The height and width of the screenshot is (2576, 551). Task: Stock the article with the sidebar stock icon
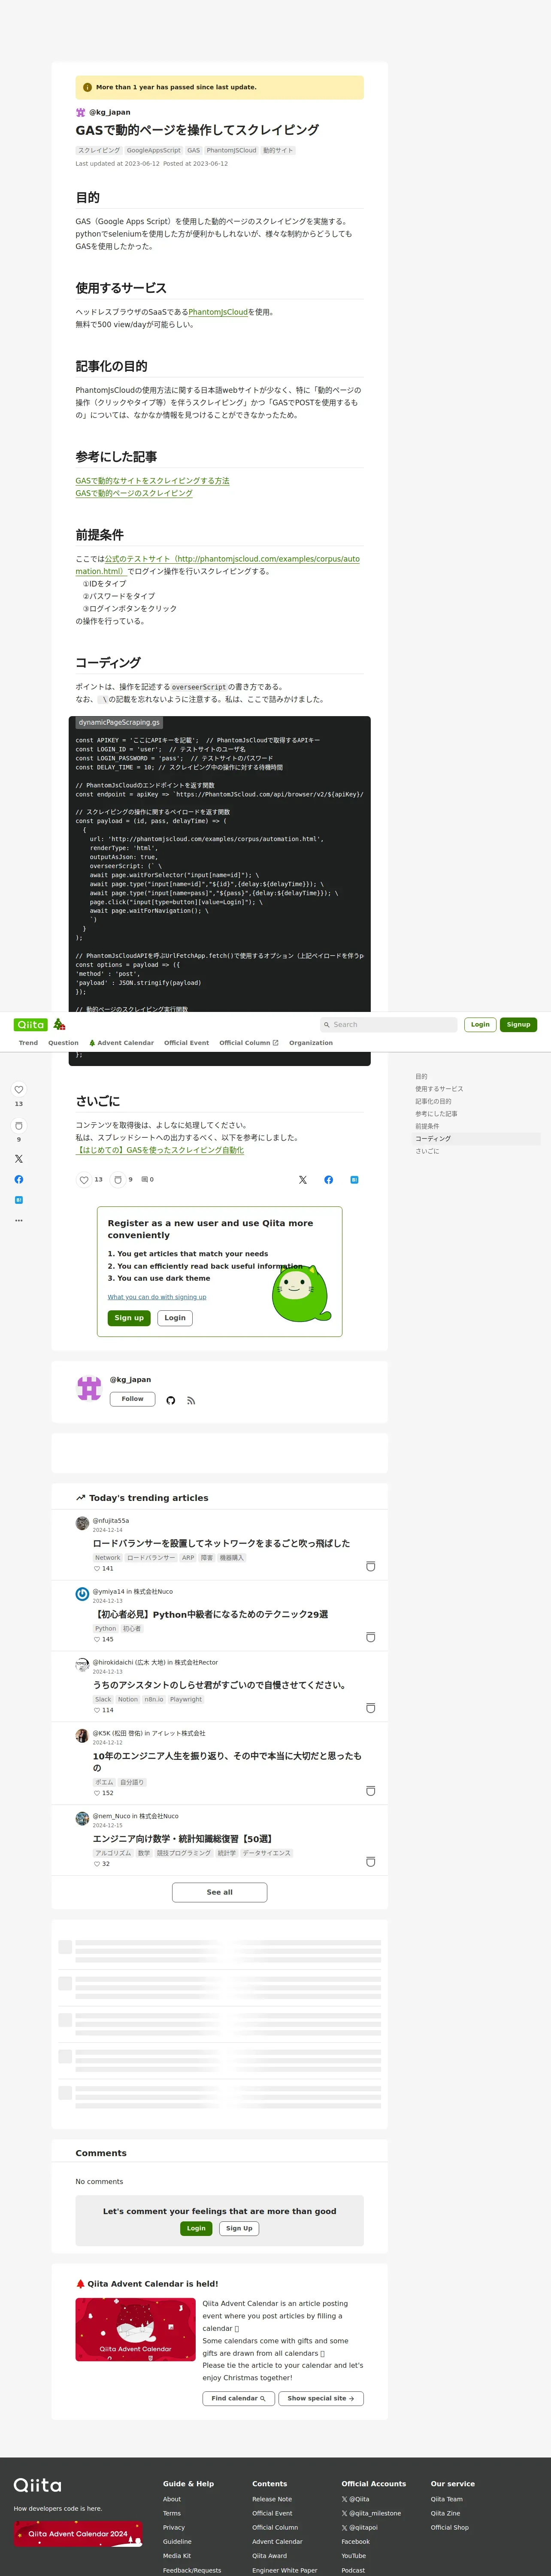tap(18, 1126)
